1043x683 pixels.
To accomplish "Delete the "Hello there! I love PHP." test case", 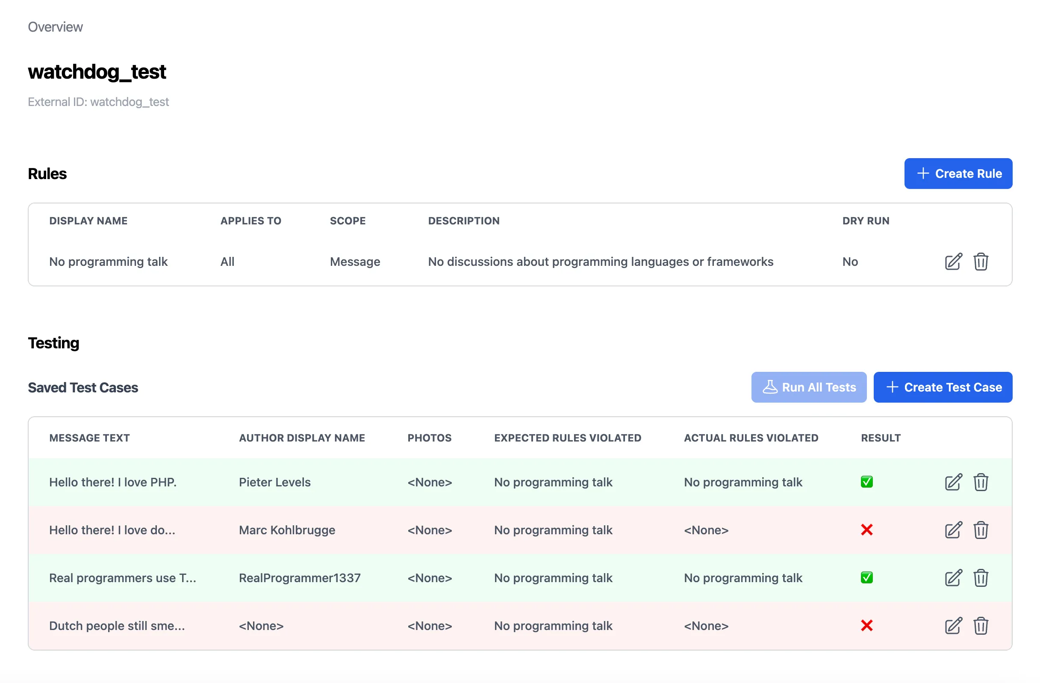I will point(981,482).
